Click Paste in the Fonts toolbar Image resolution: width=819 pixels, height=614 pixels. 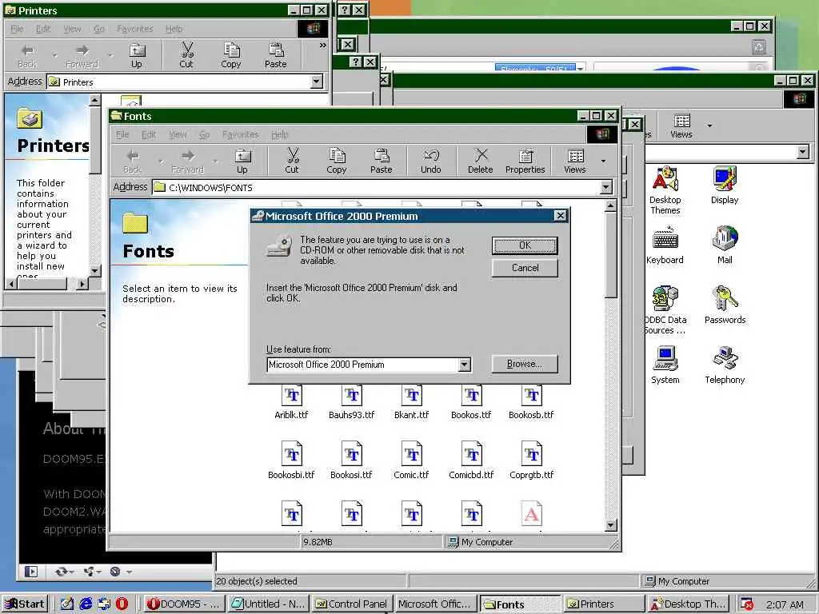pos(382,160)
